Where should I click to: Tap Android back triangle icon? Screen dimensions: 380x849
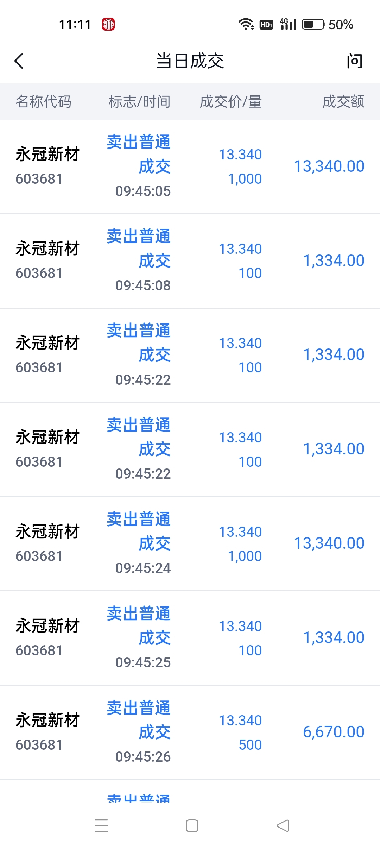click(x=283, y=826)
